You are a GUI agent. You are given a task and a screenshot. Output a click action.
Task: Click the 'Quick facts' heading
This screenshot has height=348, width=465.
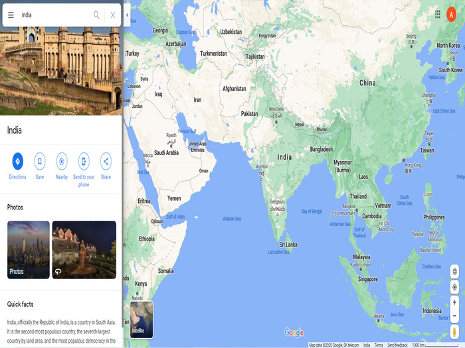pos(20,304)
